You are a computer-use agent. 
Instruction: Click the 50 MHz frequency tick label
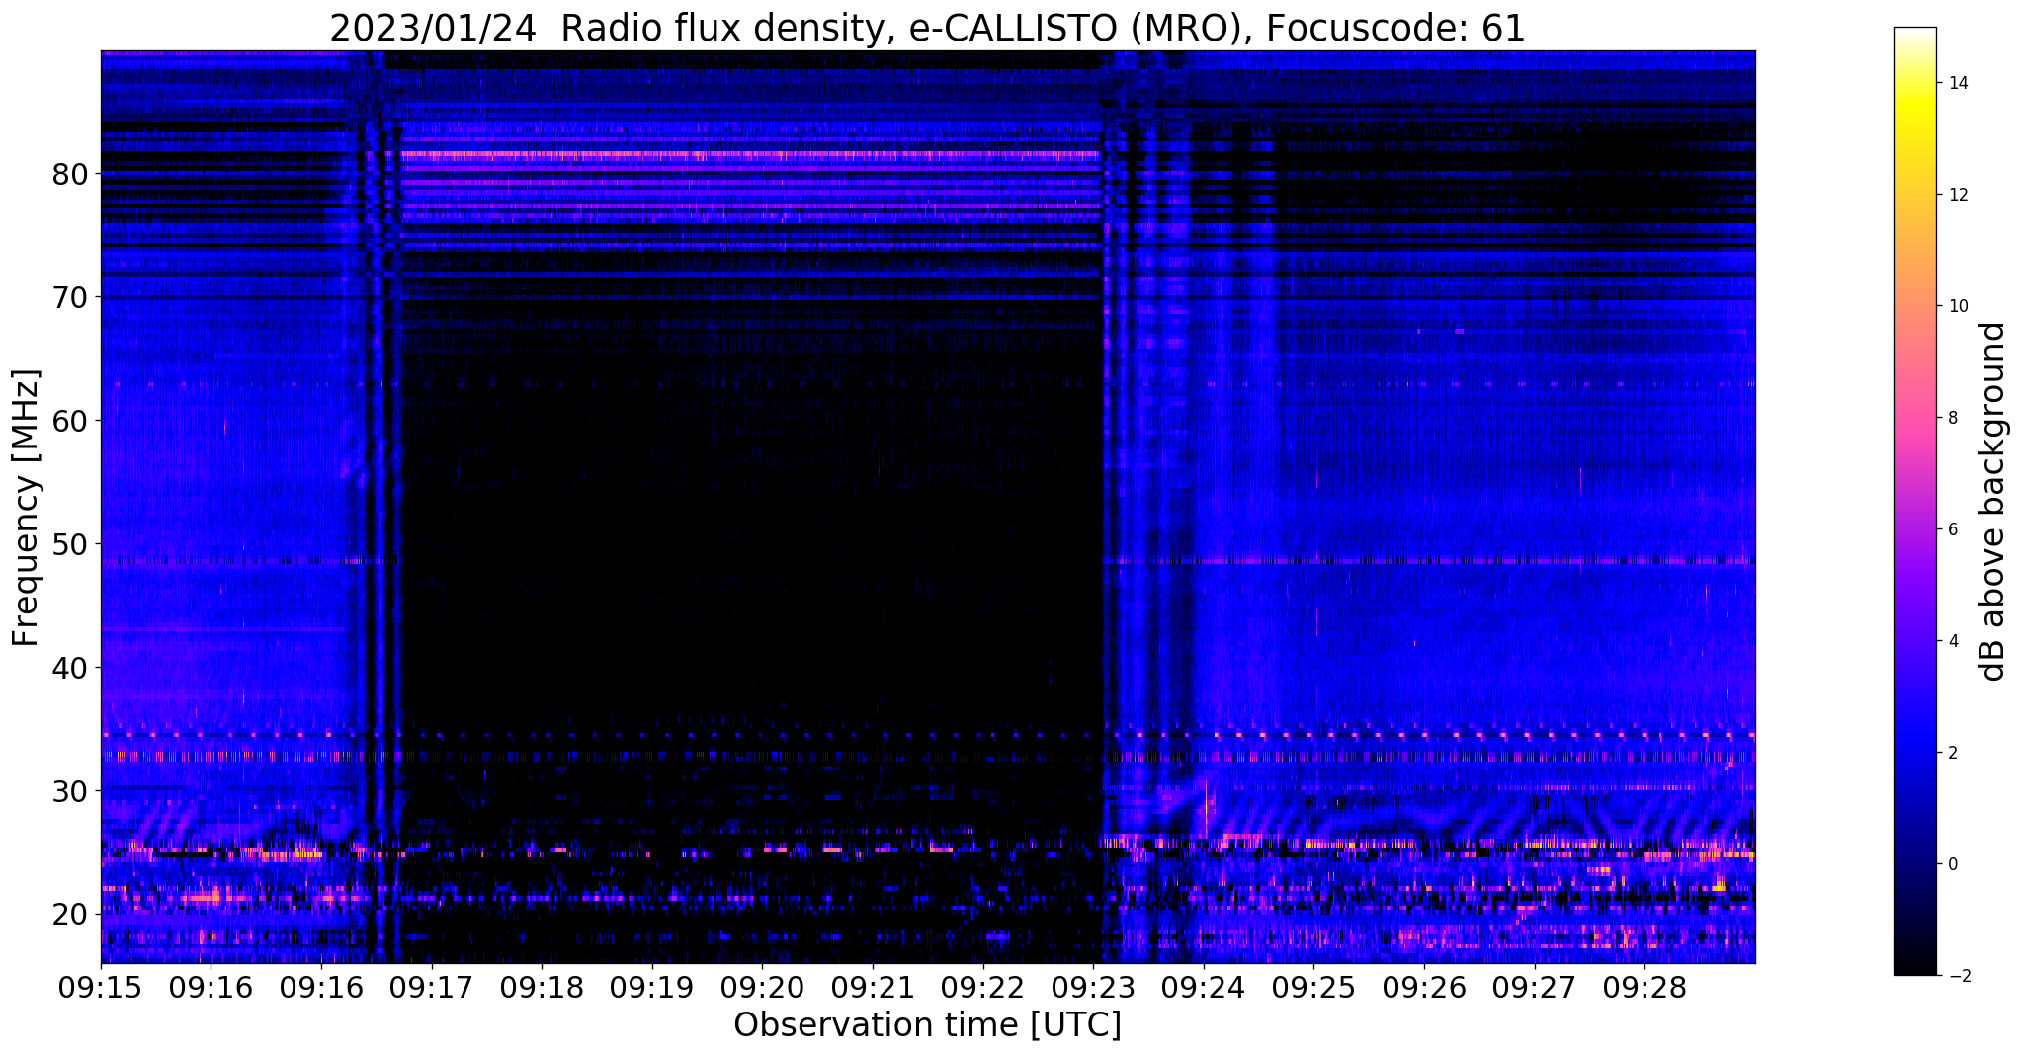pyautogui.click(x=70, y=544)
